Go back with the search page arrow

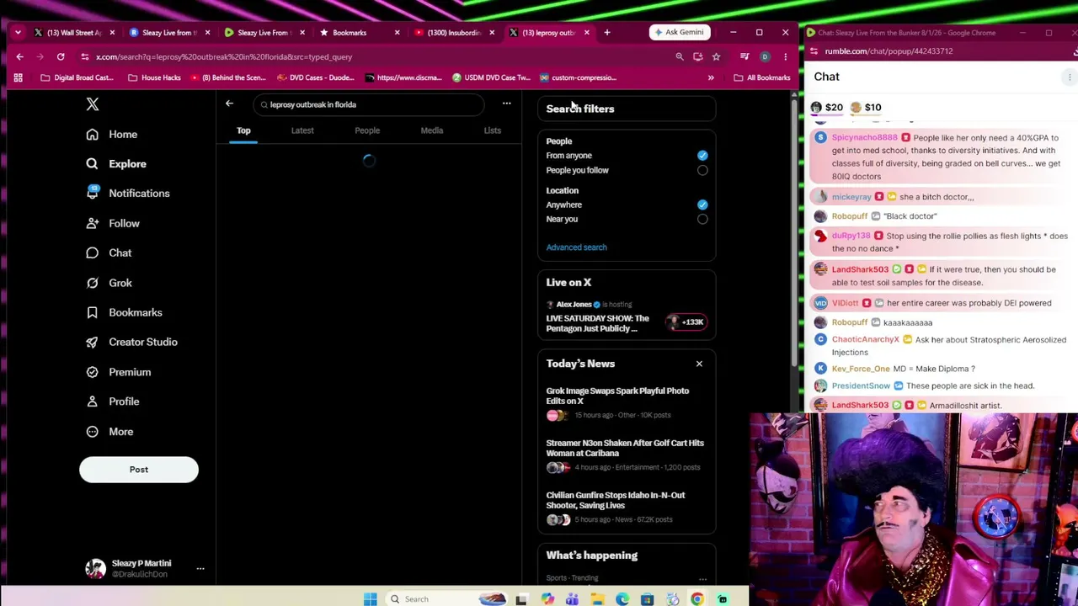tap(229, 104)
